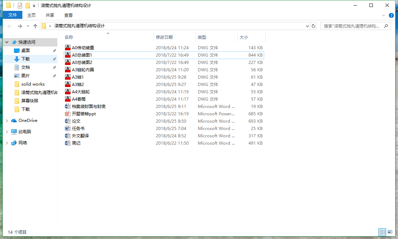
Task: Click the New Folder quick access icon
Action: click(x=28, y=5)
